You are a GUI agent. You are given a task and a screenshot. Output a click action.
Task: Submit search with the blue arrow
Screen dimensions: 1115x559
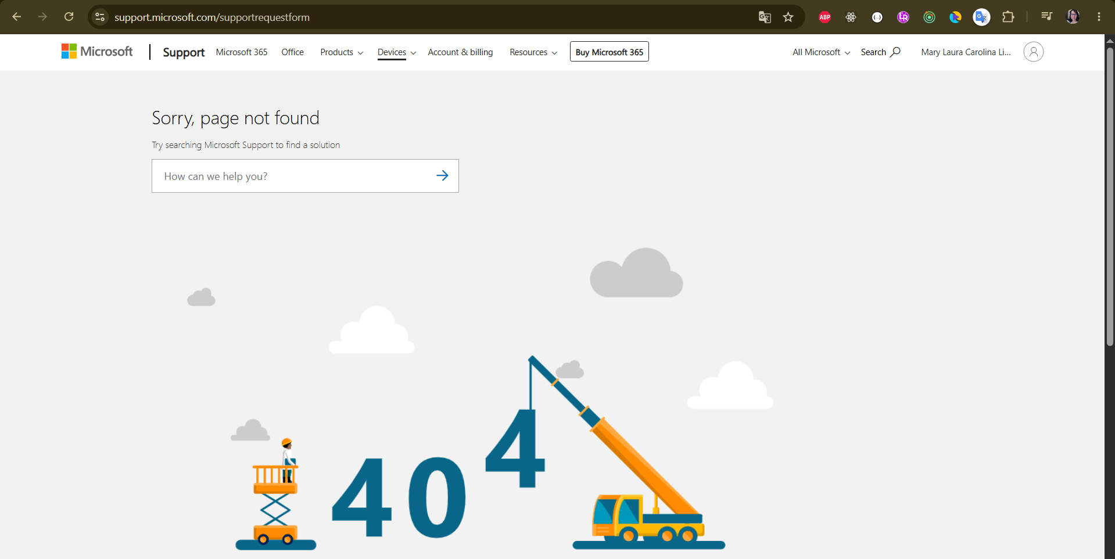(x=442, y=175)
